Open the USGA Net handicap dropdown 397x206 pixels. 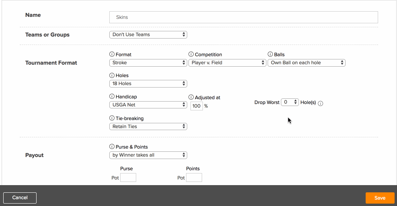[148, 105]
